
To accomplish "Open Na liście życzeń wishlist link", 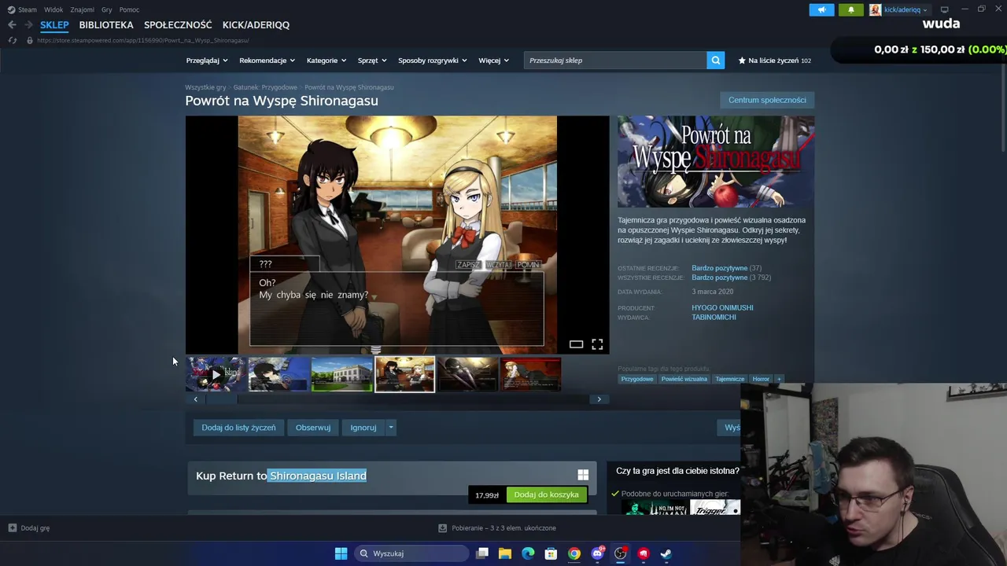I will tap(774, 61).
